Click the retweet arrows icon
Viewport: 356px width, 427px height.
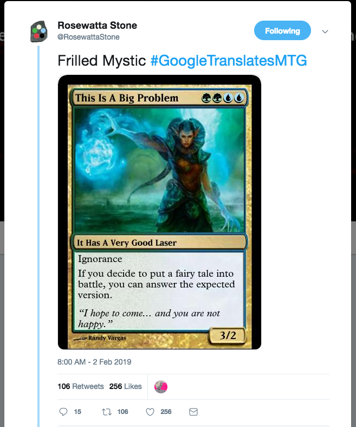(107, 412)
